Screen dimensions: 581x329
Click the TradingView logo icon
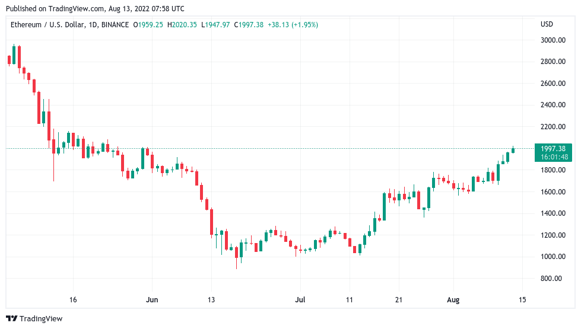(x=11, y=319)
